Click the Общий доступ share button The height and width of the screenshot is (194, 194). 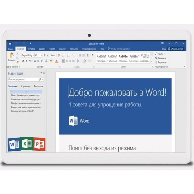point(176,49)
